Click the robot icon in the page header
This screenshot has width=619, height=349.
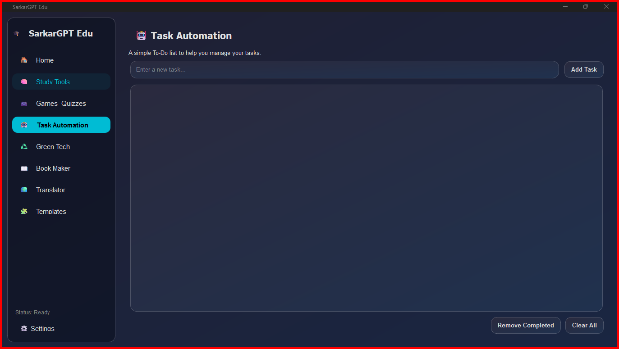tap(141, 36)
